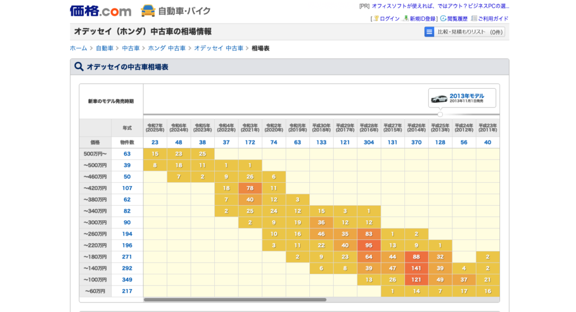Click the 閲覧履歴 clock icon
Viewport: 576px width, 312px height.
point(443,19)
